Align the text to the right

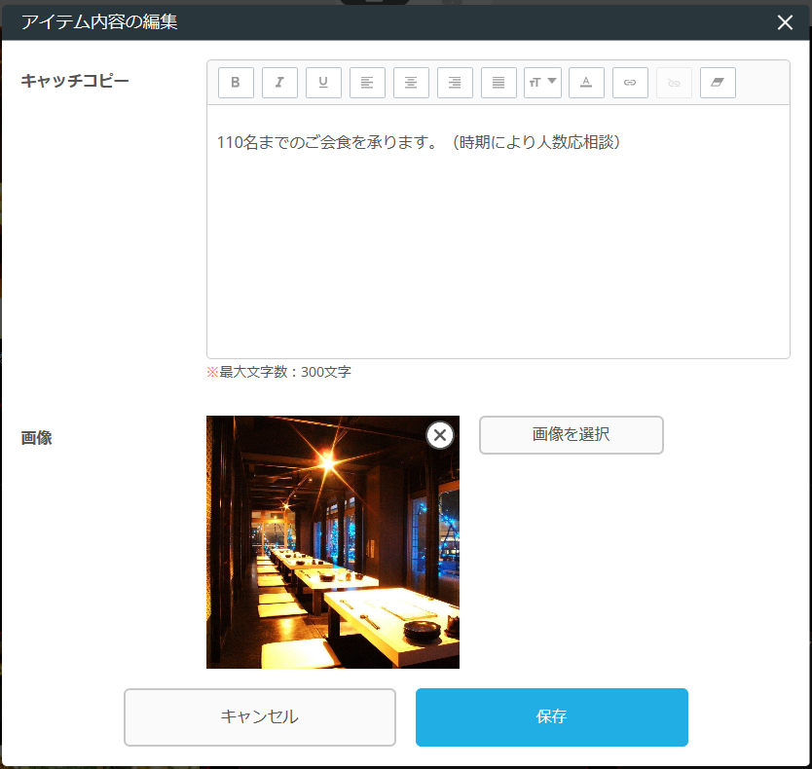[455, 82]
